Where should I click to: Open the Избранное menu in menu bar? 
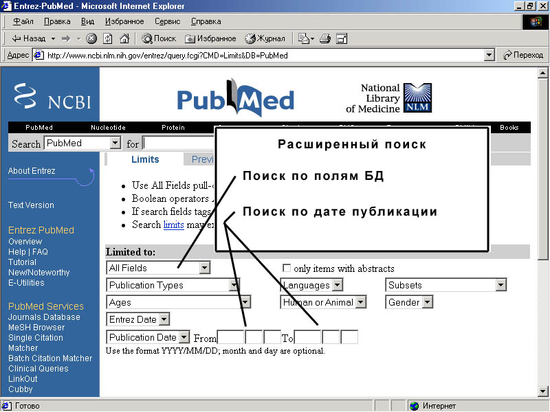(124, 21)
